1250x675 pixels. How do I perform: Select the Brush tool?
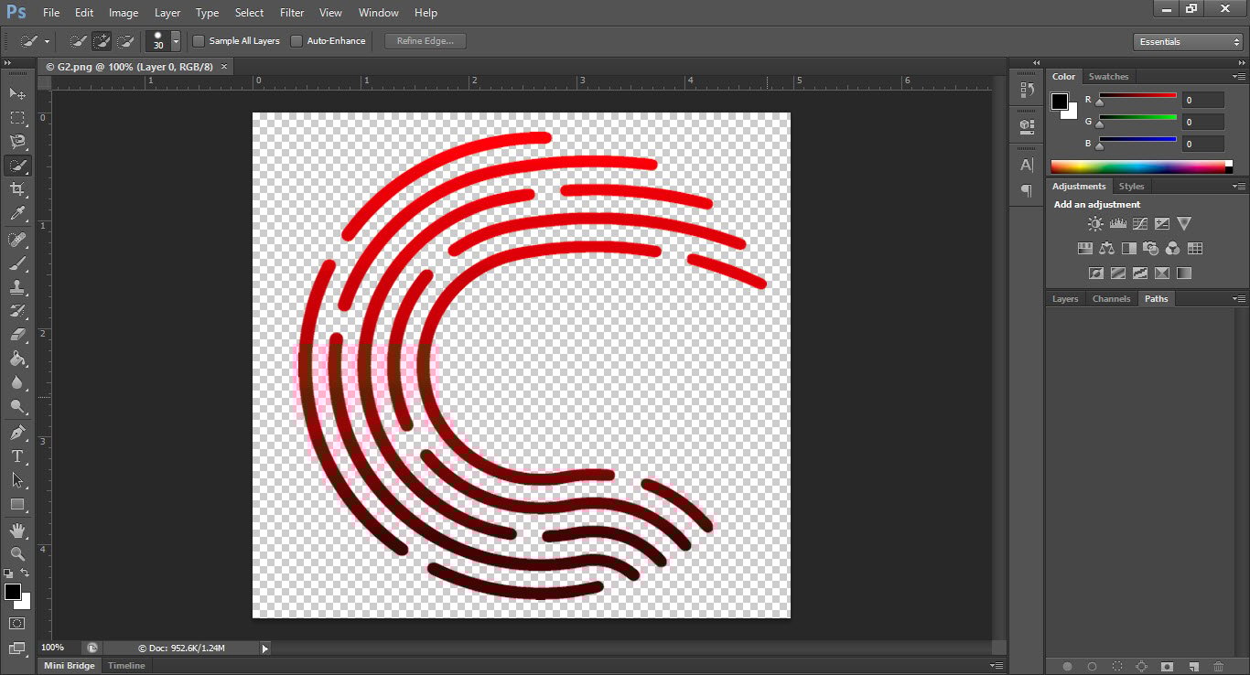point(17,263)
